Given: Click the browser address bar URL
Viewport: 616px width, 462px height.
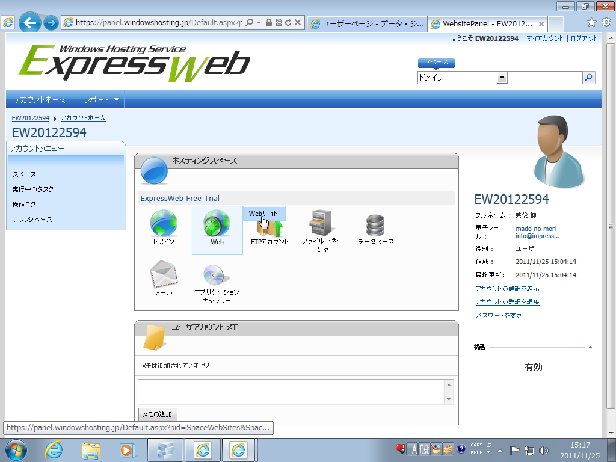Looking at the screenshot, I should click(x=159, y=22).
